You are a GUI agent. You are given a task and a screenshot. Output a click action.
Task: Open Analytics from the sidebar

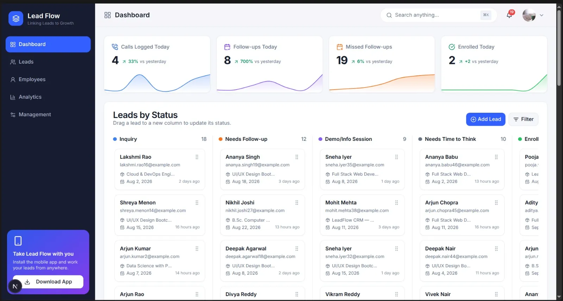point(48,97)
